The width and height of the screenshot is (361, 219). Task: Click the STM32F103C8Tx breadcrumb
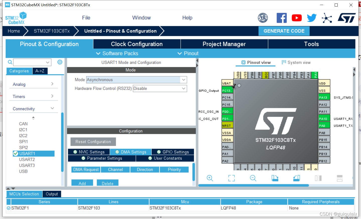click(x=52, y=31)
